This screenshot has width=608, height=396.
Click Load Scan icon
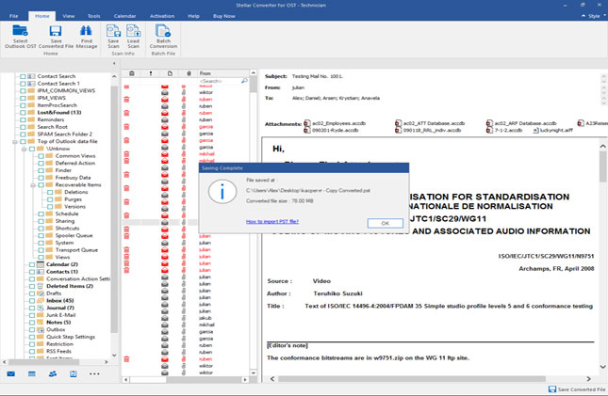pos(133,31)
